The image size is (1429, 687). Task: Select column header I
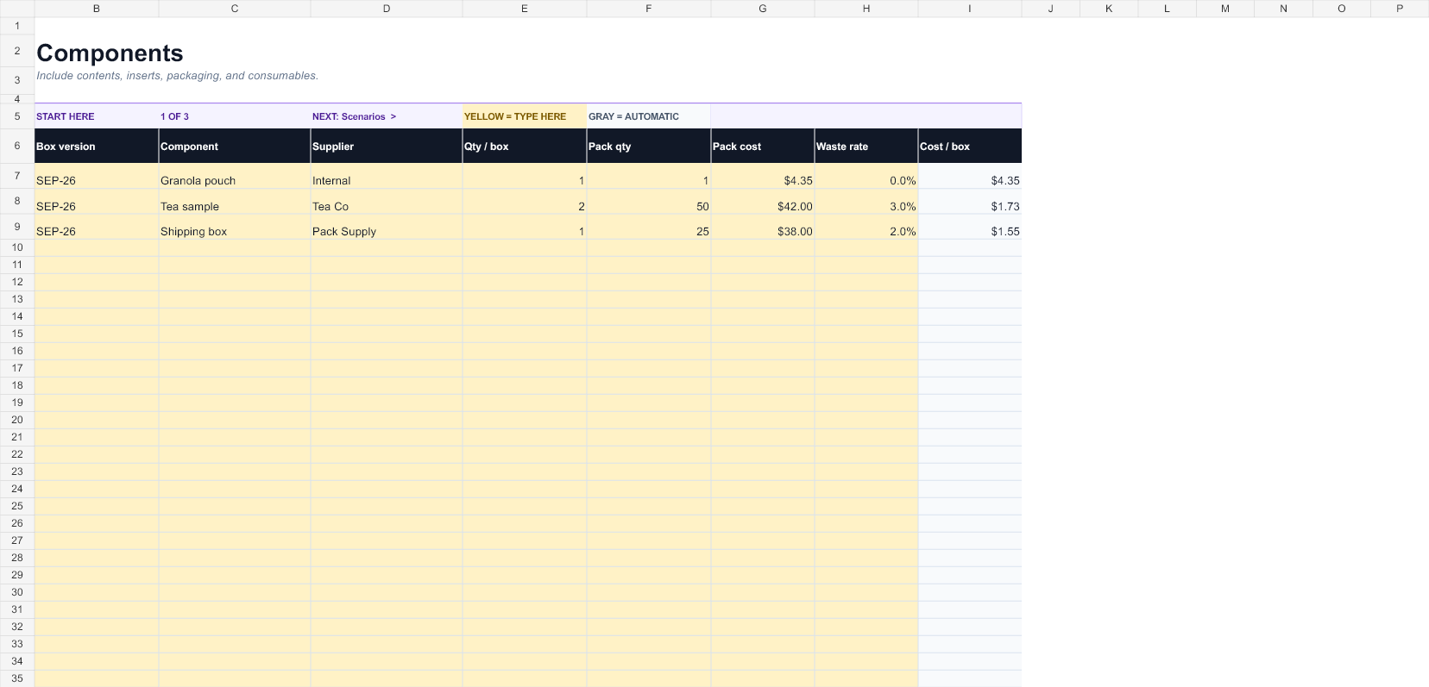[x=970, y=9]
